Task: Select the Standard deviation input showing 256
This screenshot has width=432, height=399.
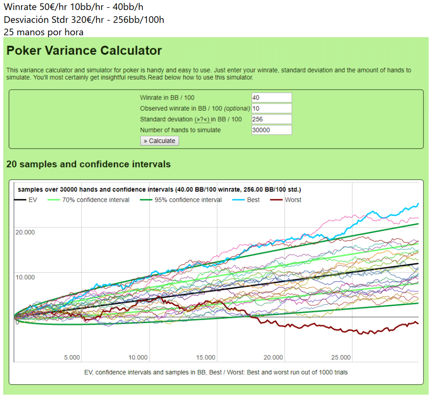Action: pos(271,120)
